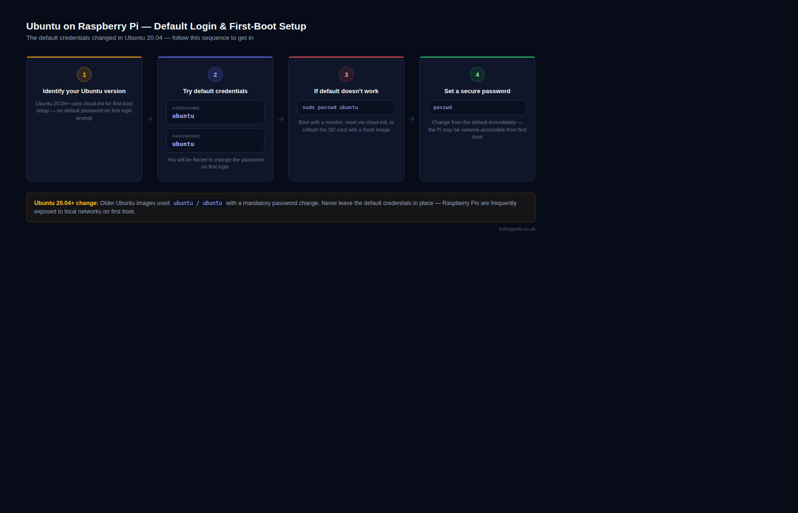Click the arrow between steps 2 and 3

coord(281,119)
